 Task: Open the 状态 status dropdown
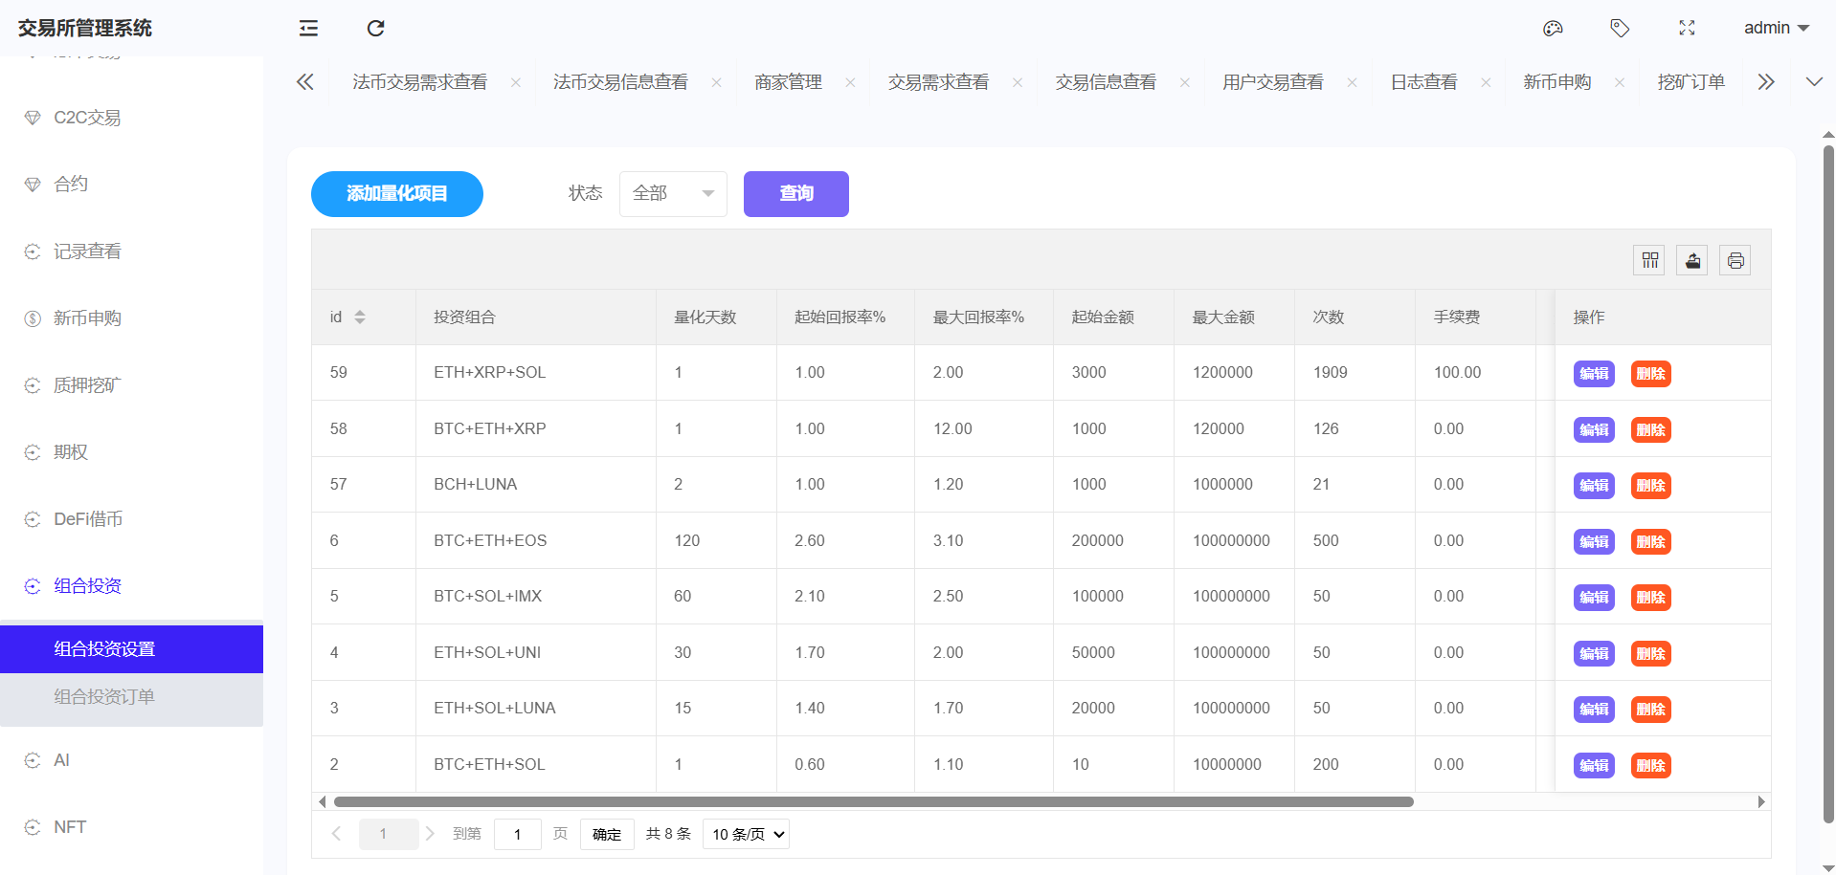click(673, 194)
